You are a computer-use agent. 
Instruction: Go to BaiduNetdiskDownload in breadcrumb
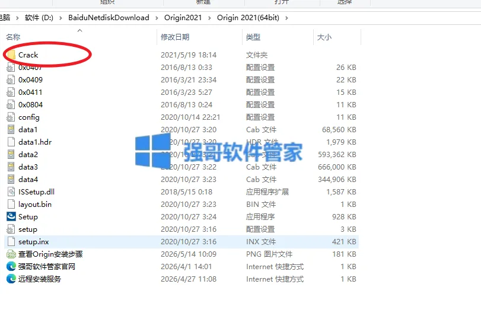(x=109, y=18)
